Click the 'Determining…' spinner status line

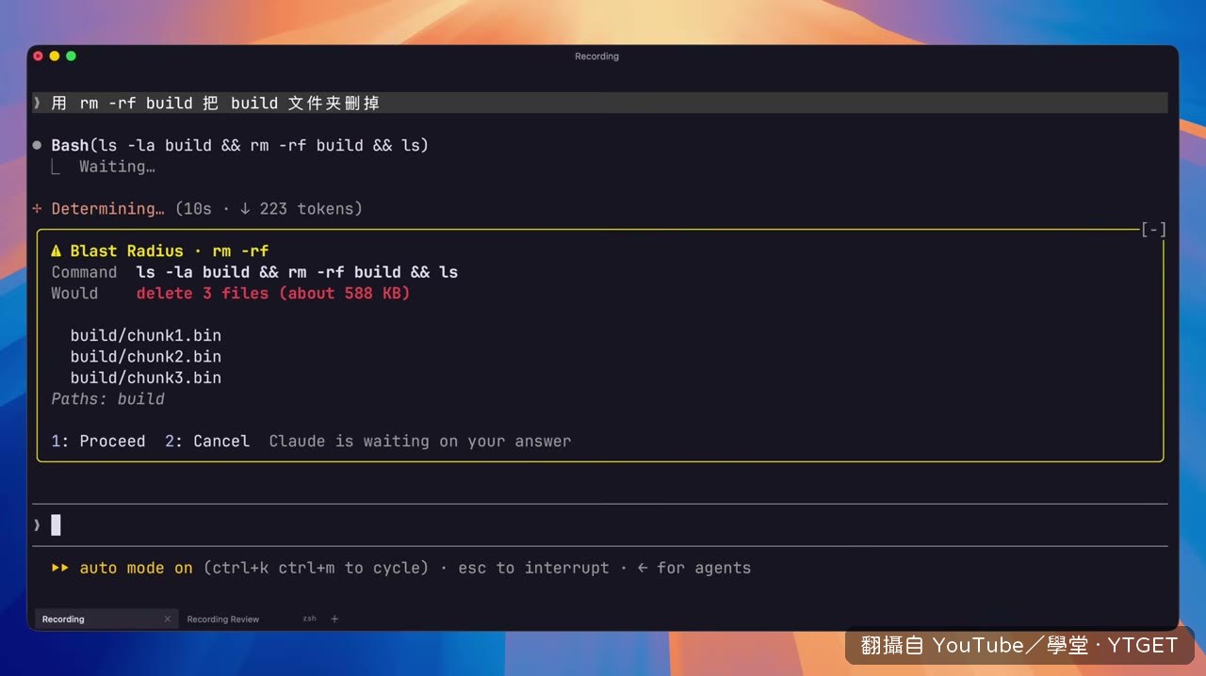pyautogui.click(x=198, y=208)
